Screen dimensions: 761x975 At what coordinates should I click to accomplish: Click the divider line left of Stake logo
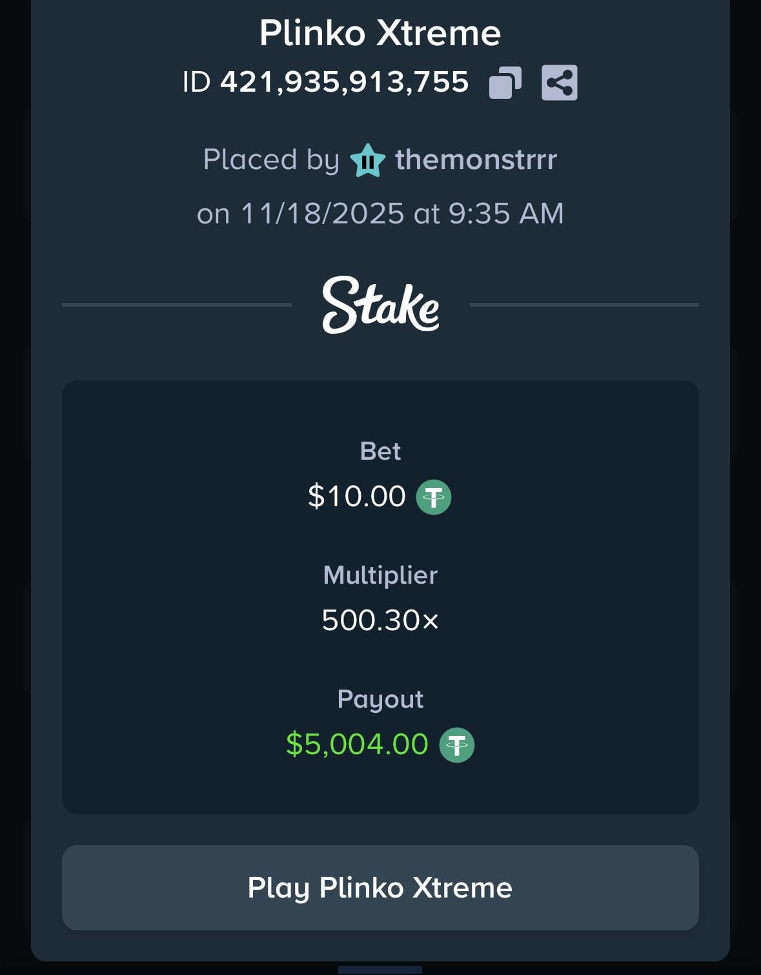coord(176,305)
